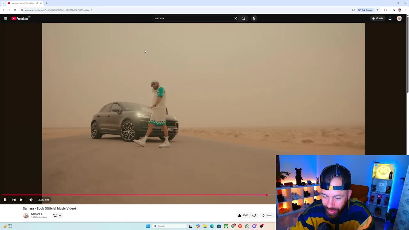Viewport: 409px width, 230px height.
Task: Open the Samara channel name link
Action: (x=35, y=214)
